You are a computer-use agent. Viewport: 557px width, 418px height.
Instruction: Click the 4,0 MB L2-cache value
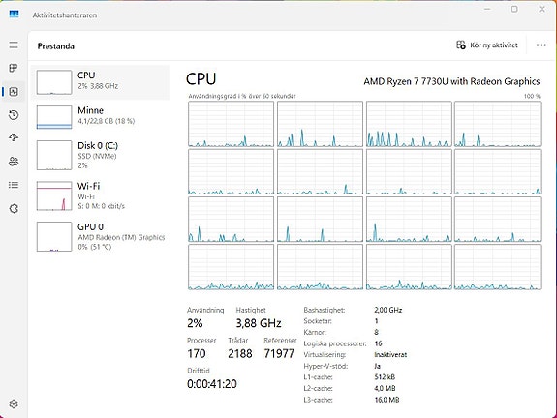point(385,388)
